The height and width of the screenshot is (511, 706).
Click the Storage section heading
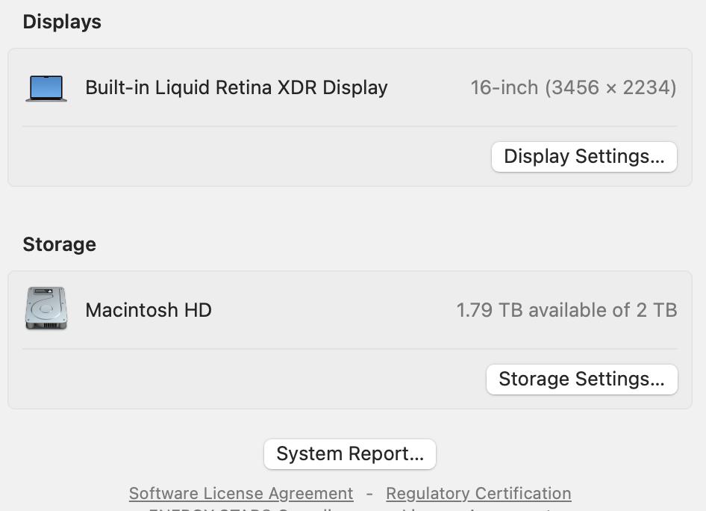point(60,244)
